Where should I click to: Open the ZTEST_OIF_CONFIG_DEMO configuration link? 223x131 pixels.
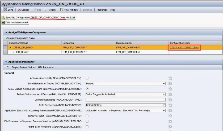point(184,48)
